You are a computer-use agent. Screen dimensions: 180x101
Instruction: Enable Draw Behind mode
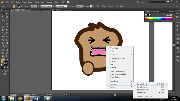5,71
